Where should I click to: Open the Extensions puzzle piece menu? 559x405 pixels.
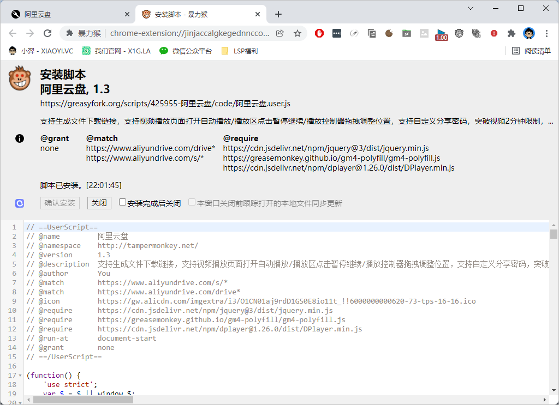click(511, 33)
